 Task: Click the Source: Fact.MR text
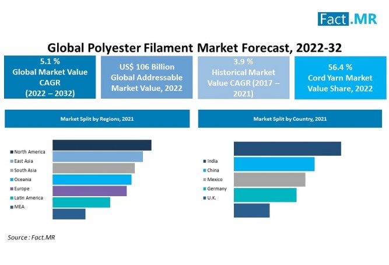coord(31,238)
